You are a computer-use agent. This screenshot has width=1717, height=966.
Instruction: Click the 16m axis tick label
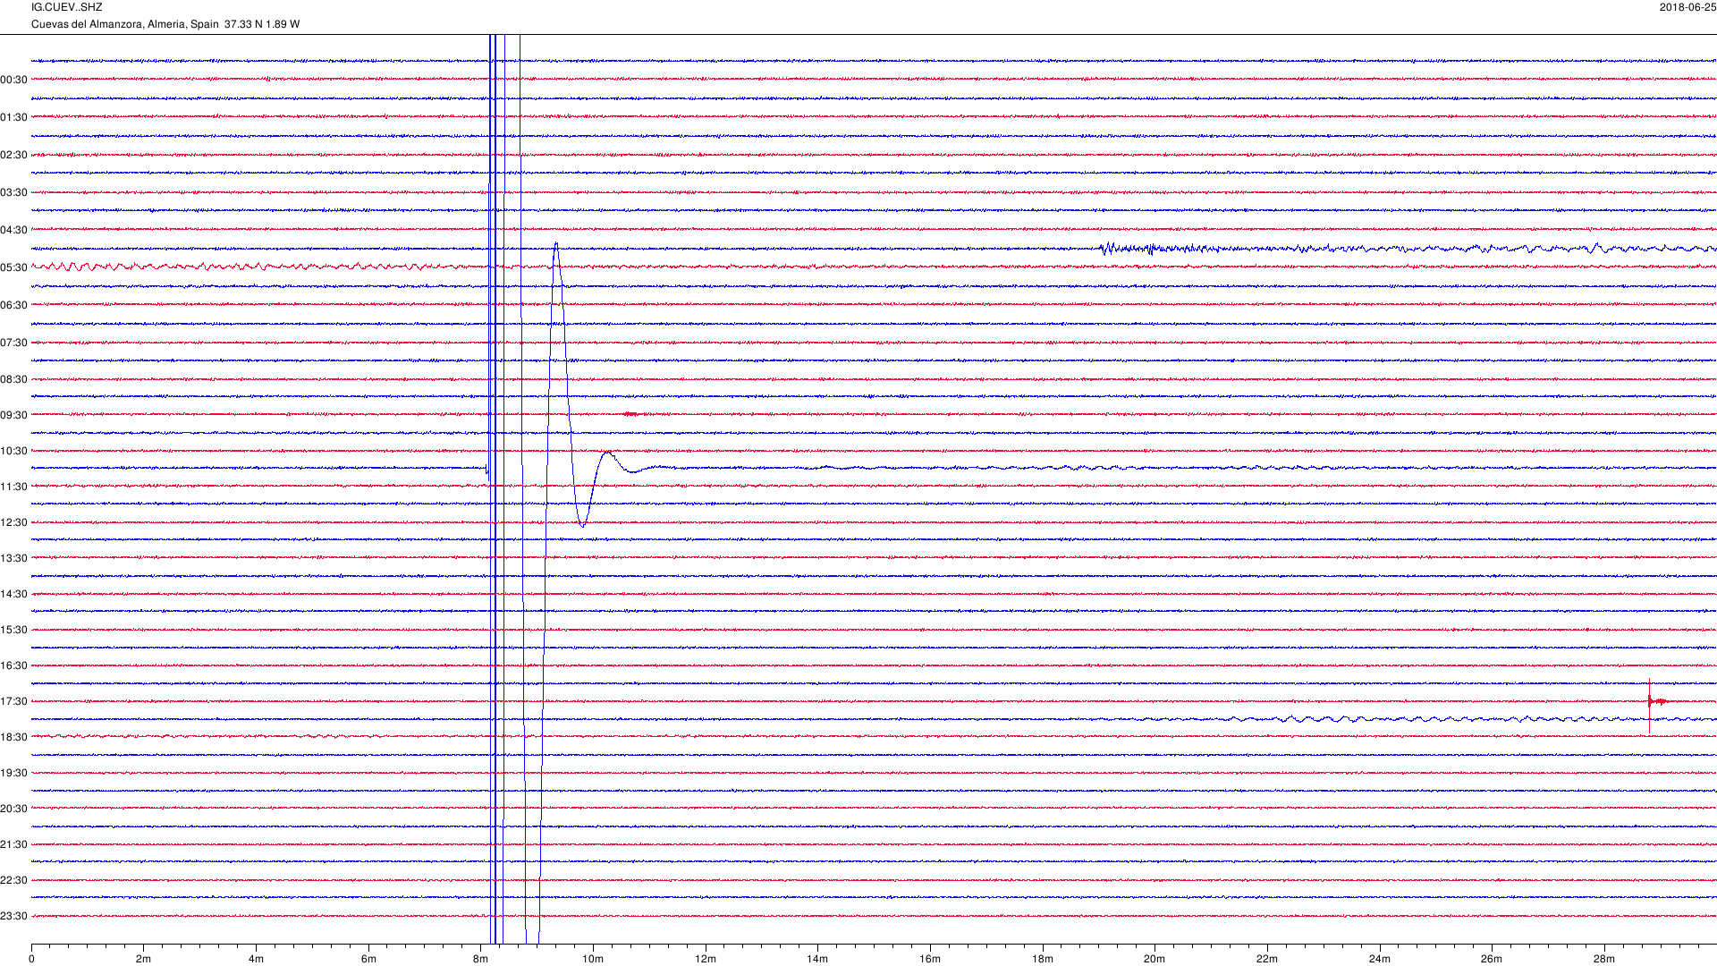click(930, 959)
